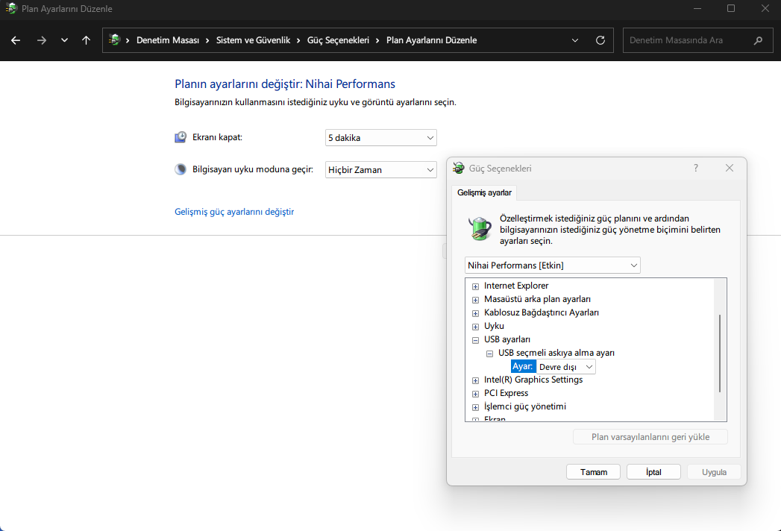Expand İşlemci güç yönetimi node
Image resolution: width=781 pixels, height=531 pixels.
[x=475, y=407]
